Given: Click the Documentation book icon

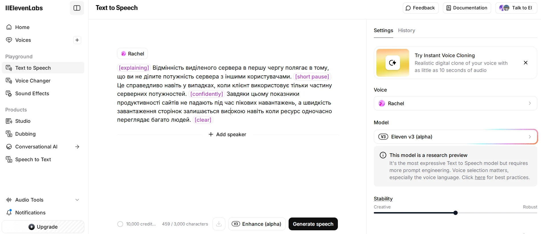Looking at the screenshot, I should 449,8.
